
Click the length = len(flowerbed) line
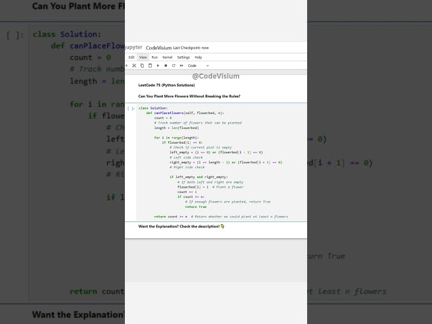176,128
